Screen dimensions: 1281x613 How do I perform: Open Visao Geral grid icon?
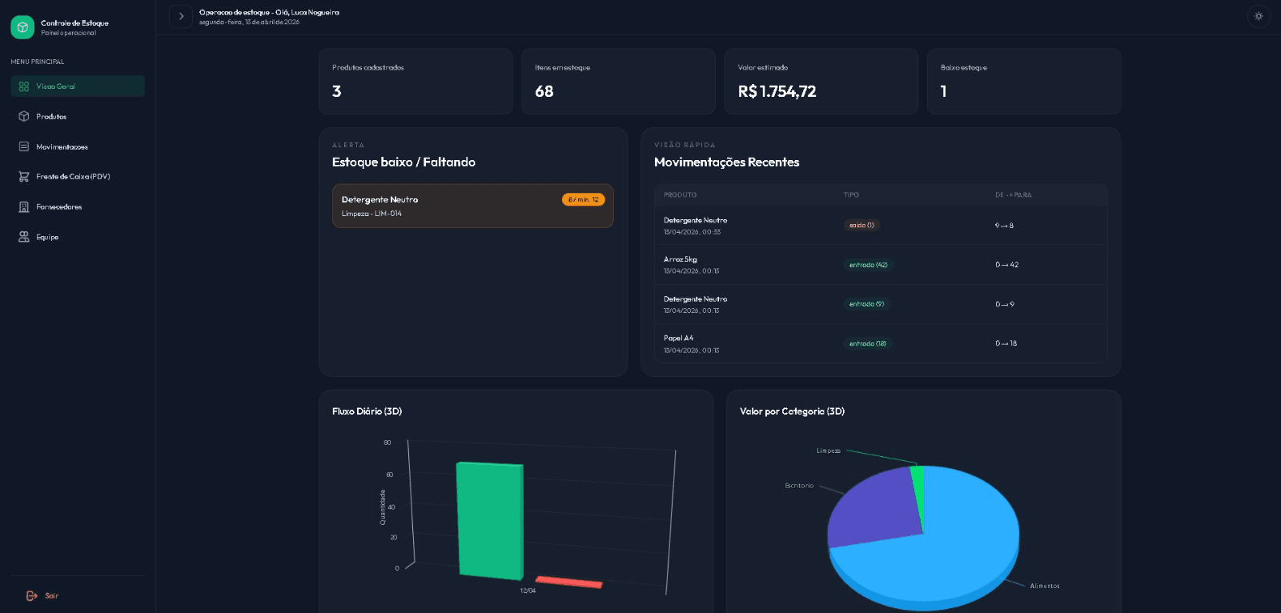[x=24, y=86]
